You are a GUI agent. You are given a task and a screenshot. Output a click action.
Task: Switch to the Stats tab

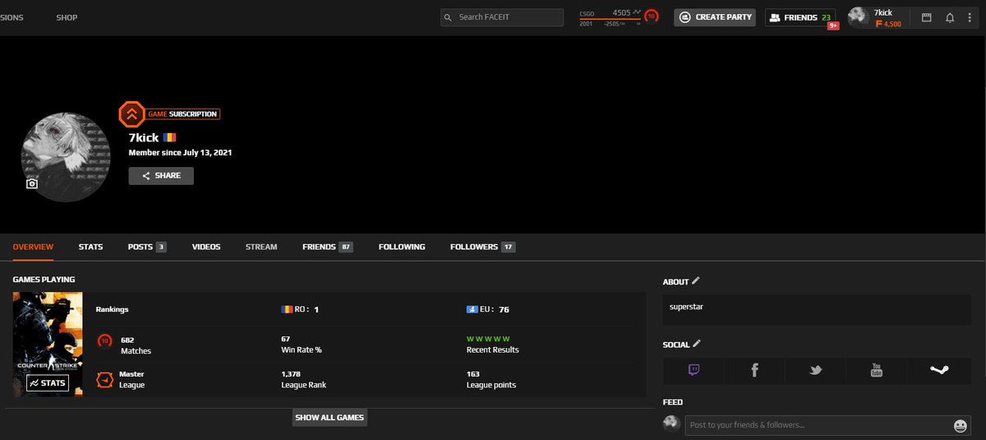point(90,247)
